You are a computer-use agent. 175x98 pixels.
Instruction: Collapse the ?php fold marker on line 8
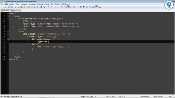[8, 32]
